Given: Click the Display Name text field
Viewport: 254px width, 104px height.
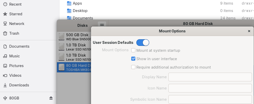Looking at the screenshot, I should (210, 77).
